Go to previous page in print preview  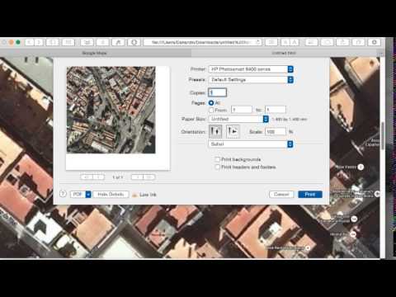point(98,177)
